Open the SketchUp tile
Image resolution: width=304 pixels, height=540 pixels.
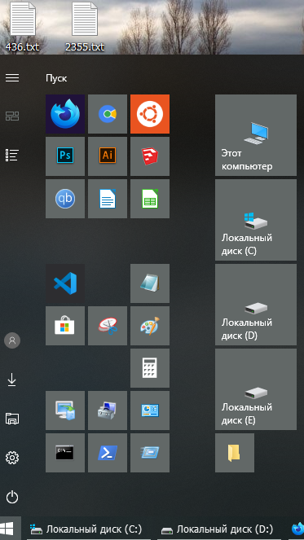tap(150, 156)
